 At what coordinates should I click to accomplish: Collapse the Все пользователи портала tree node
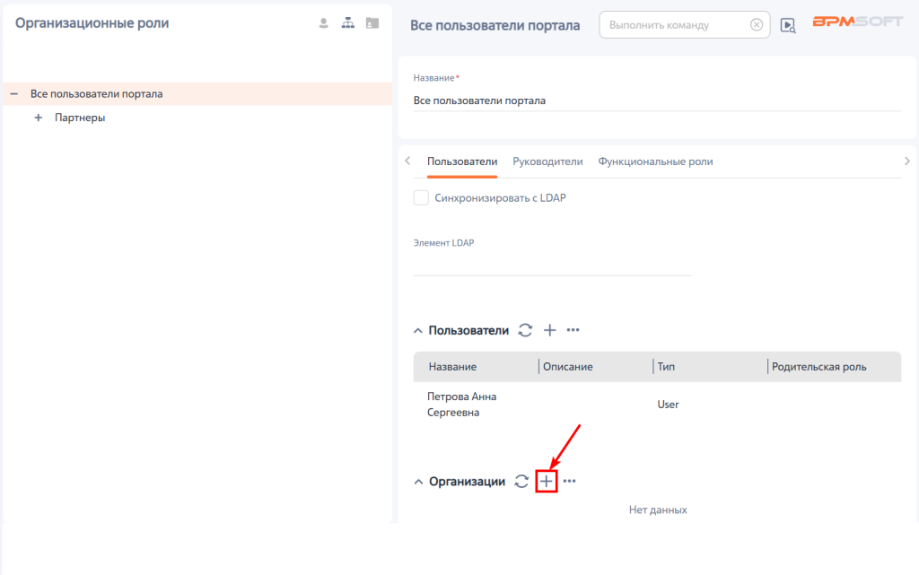pyautogui.click(x=14, y=93)
